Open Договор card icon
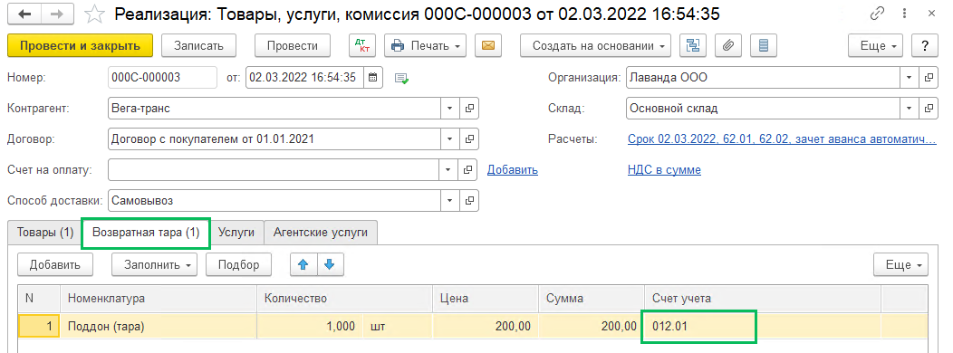953x353 pixels. click(x=469, y=139)
